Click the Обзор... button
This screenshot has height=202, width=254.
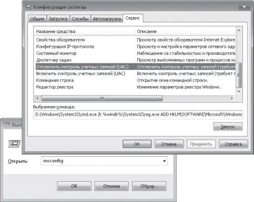[x=149, y=186]
